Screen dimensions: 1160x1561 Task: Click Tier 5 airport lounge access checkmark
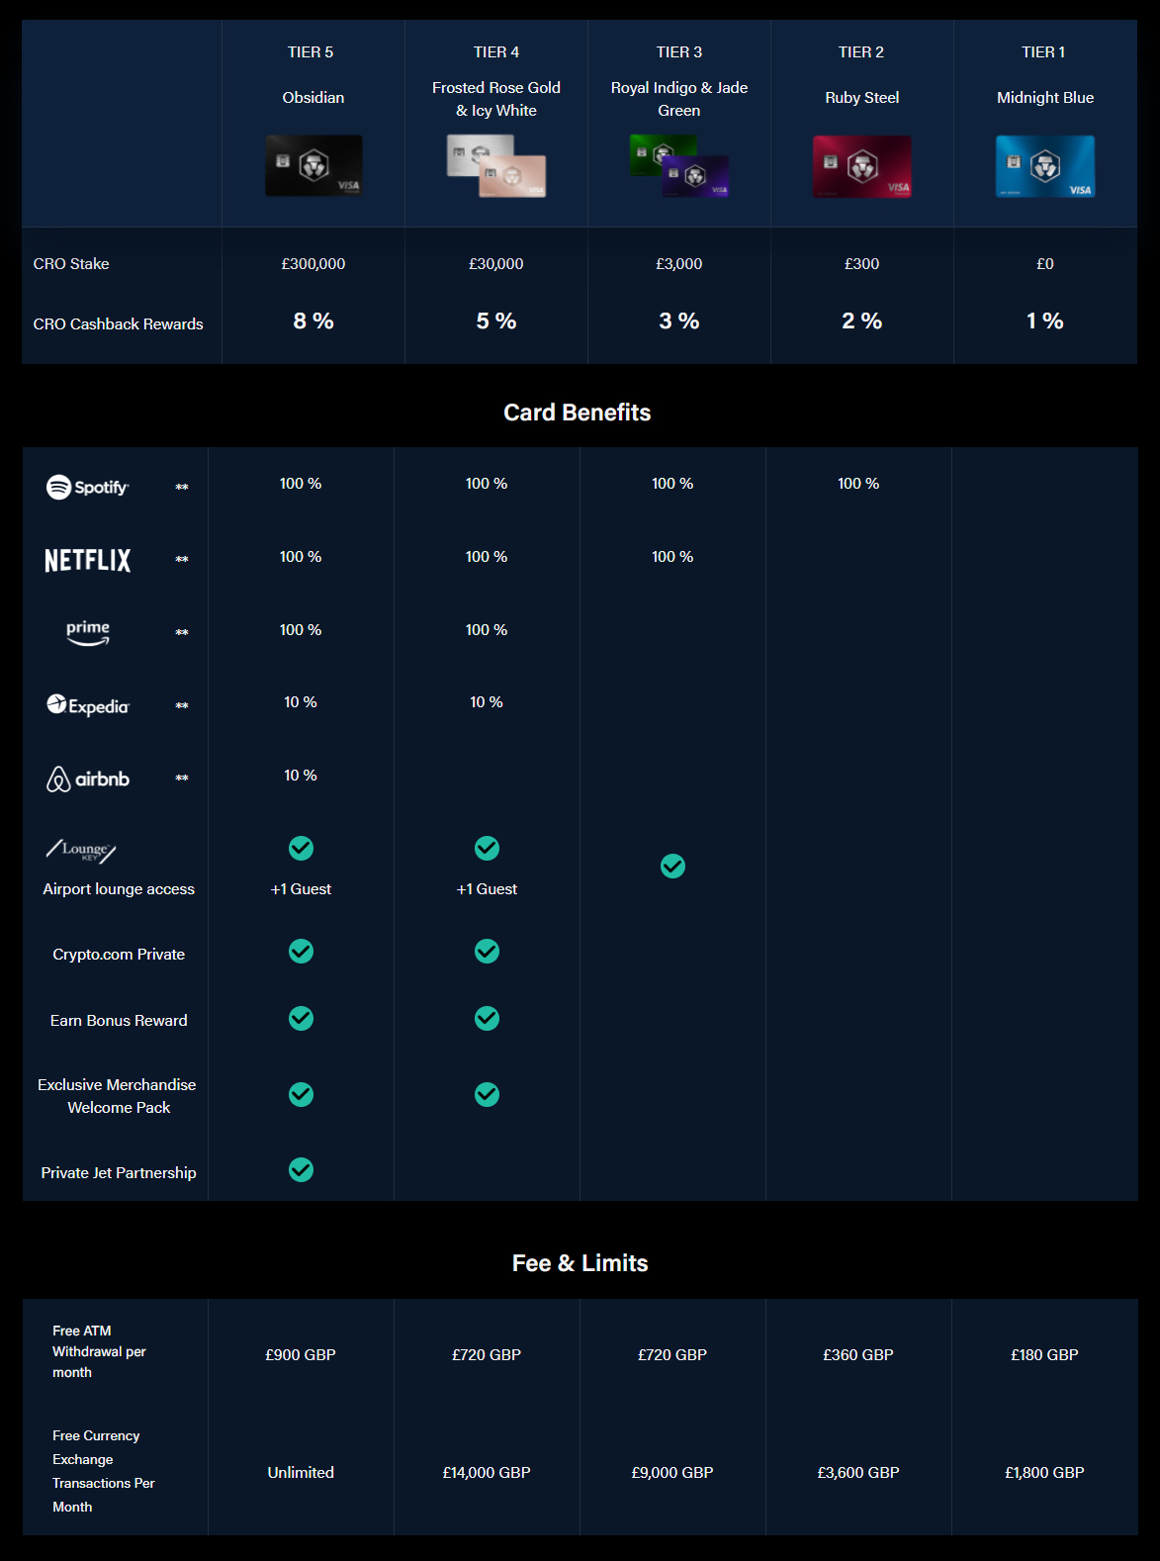pos(301,848)
